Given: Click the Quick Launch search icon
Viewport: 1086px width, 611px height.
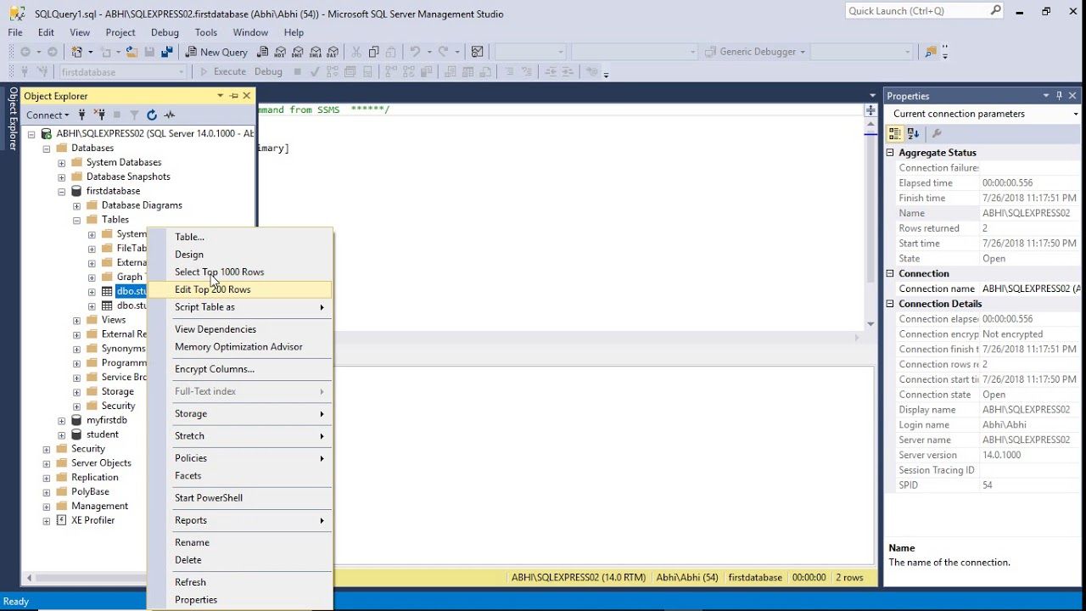Looking at the screenshot, I should coord(995,11).
